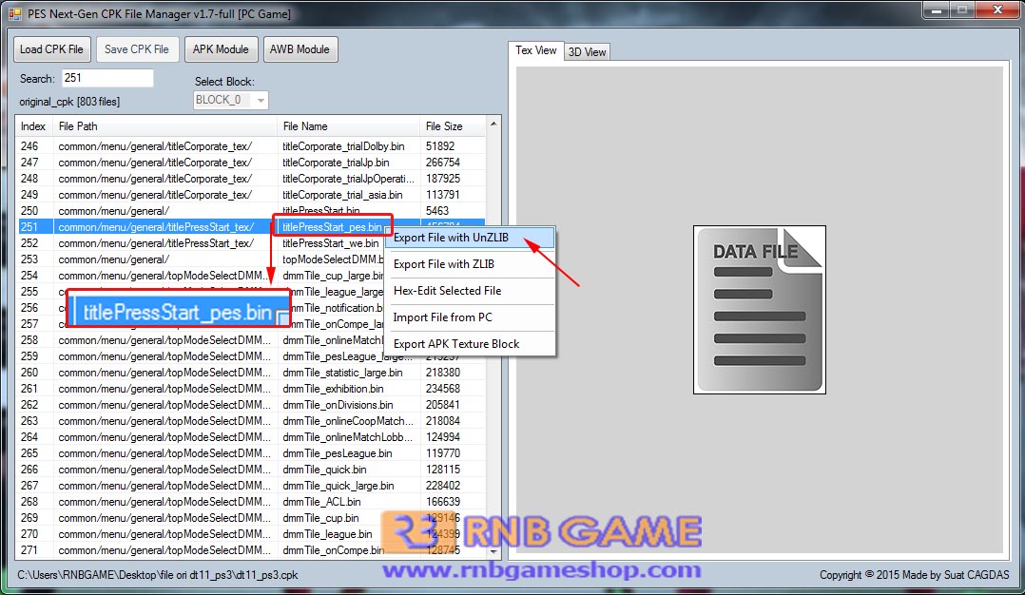The height and width of the screenshot is (595, 1025).
Task: Choose Export File with ZLIB
Action: coord(470,264)
